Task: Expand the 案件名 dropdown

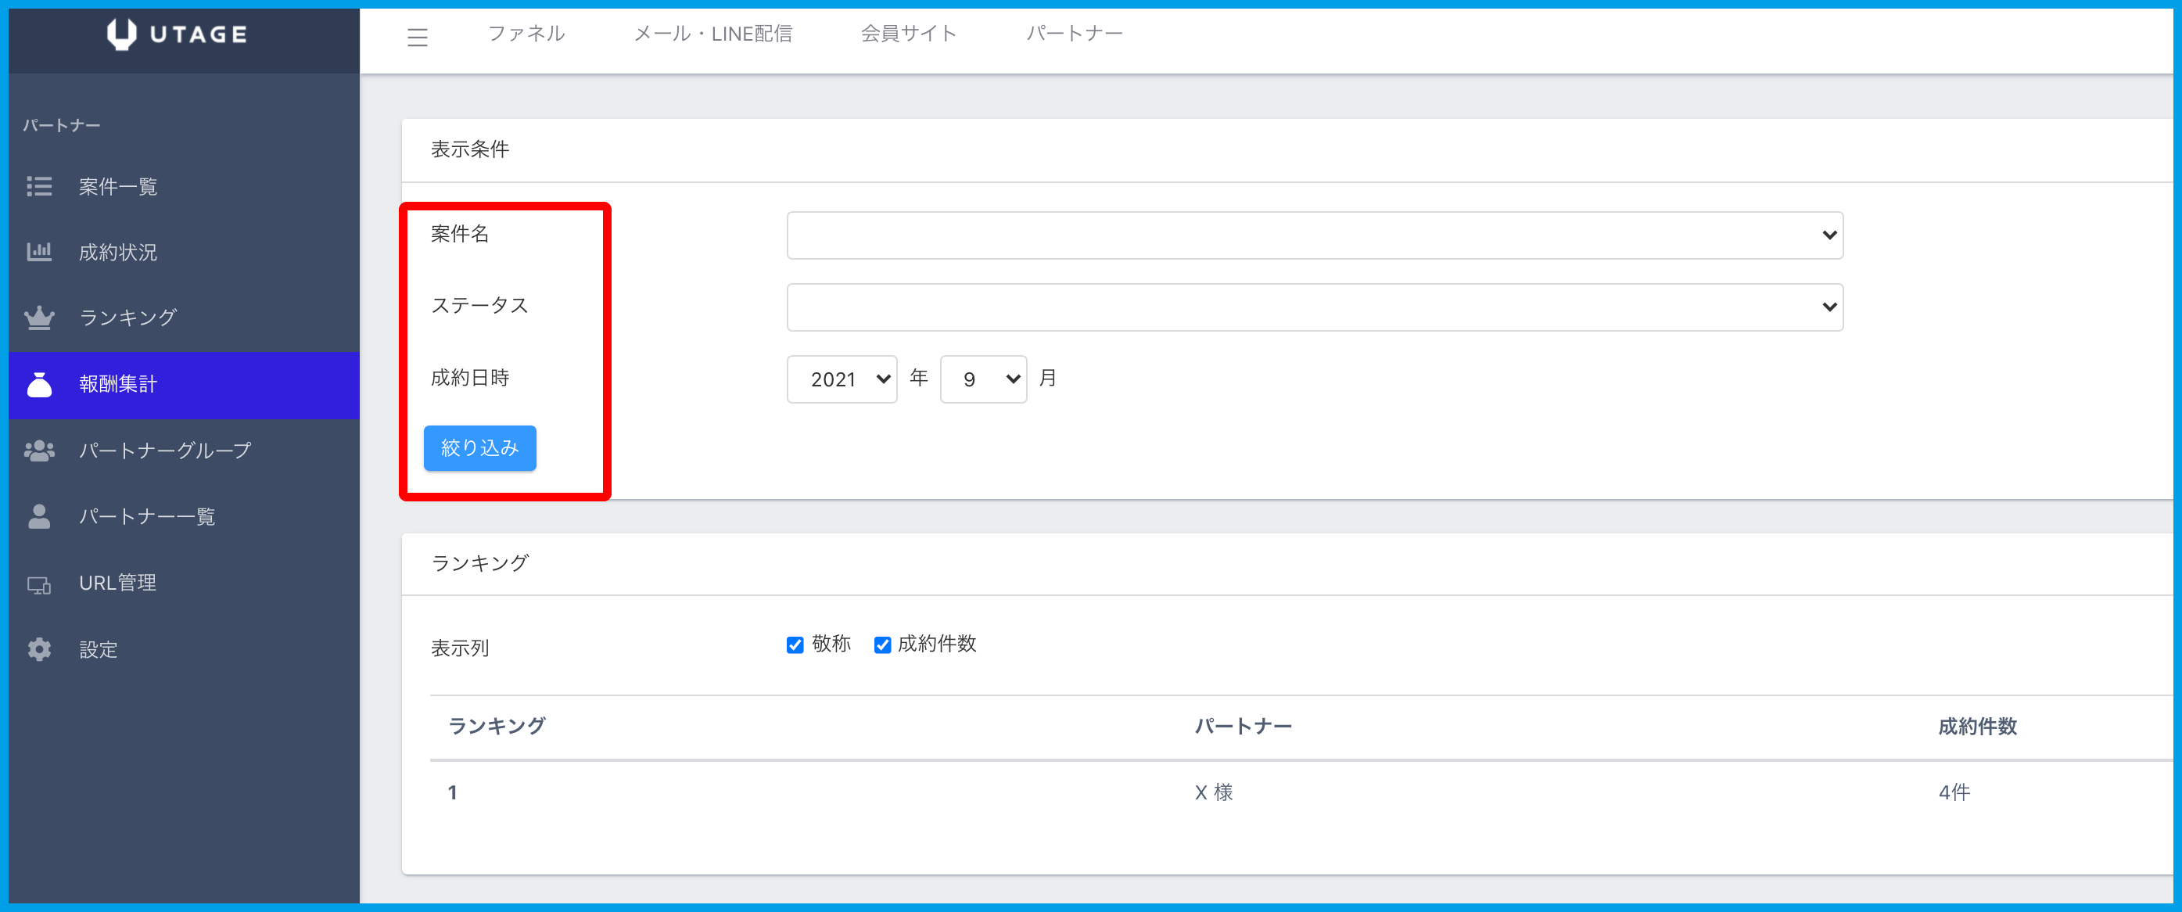Action: [1314, 235]
